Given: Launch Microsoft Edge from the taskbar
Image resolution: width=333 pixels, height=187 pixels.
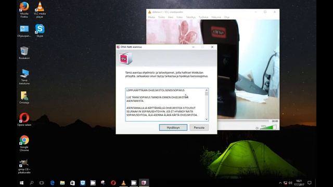Looking at the screenshot, I should (x=52, y=183).
